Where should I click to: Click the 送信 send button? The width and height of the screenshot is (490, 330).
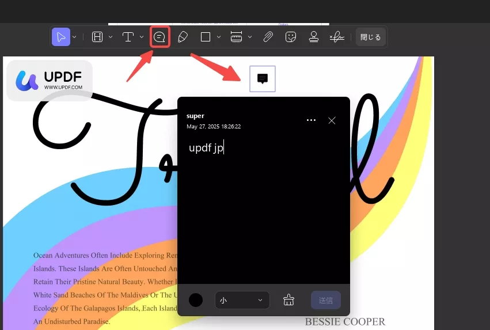point(326,300)
